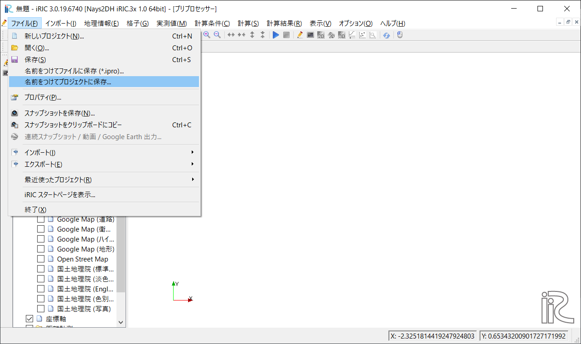Open the 計算結果(R) menu
Viewport: 581px width, 344px height.
[284, 23]
